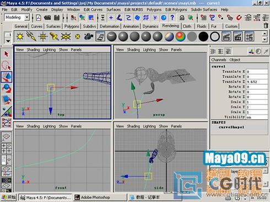Activate the Rotate tool in toolbox
270x202 pixels.
[x=7, y=89]
